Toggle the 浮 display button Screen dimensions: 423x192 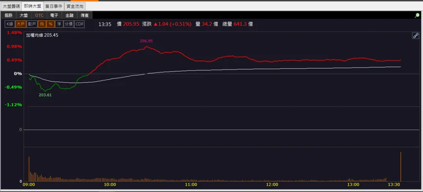pyautogui.click(x=59, y=24)
